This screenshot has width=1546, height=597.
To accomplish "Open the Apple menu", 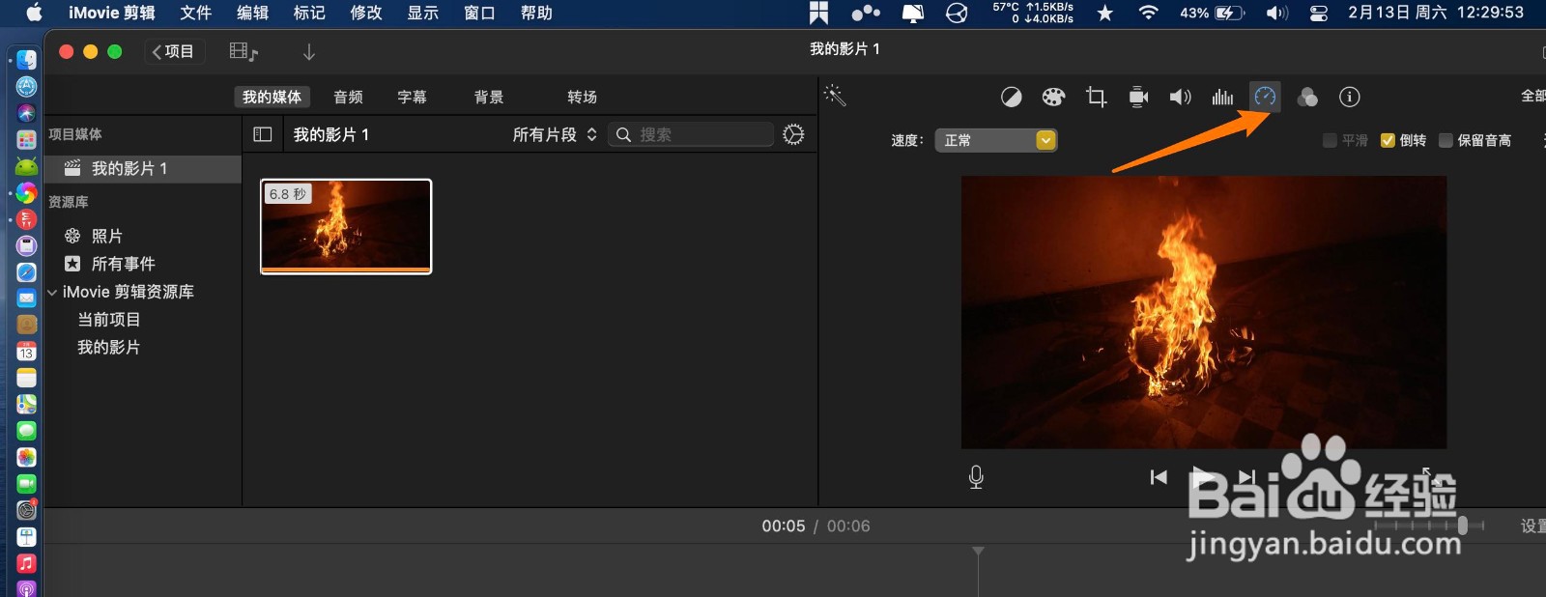I will coord(34,13).
